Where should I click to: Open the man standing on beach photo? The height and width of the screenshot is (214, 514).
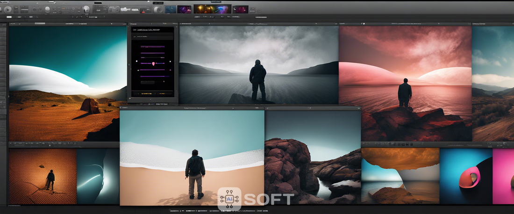192,159
